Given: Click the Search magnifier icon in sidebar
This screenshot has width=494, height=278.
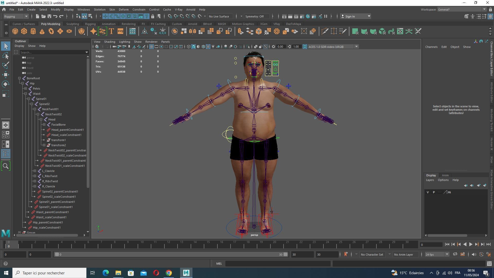Looking at the screenshot, I should coord(6,166).
